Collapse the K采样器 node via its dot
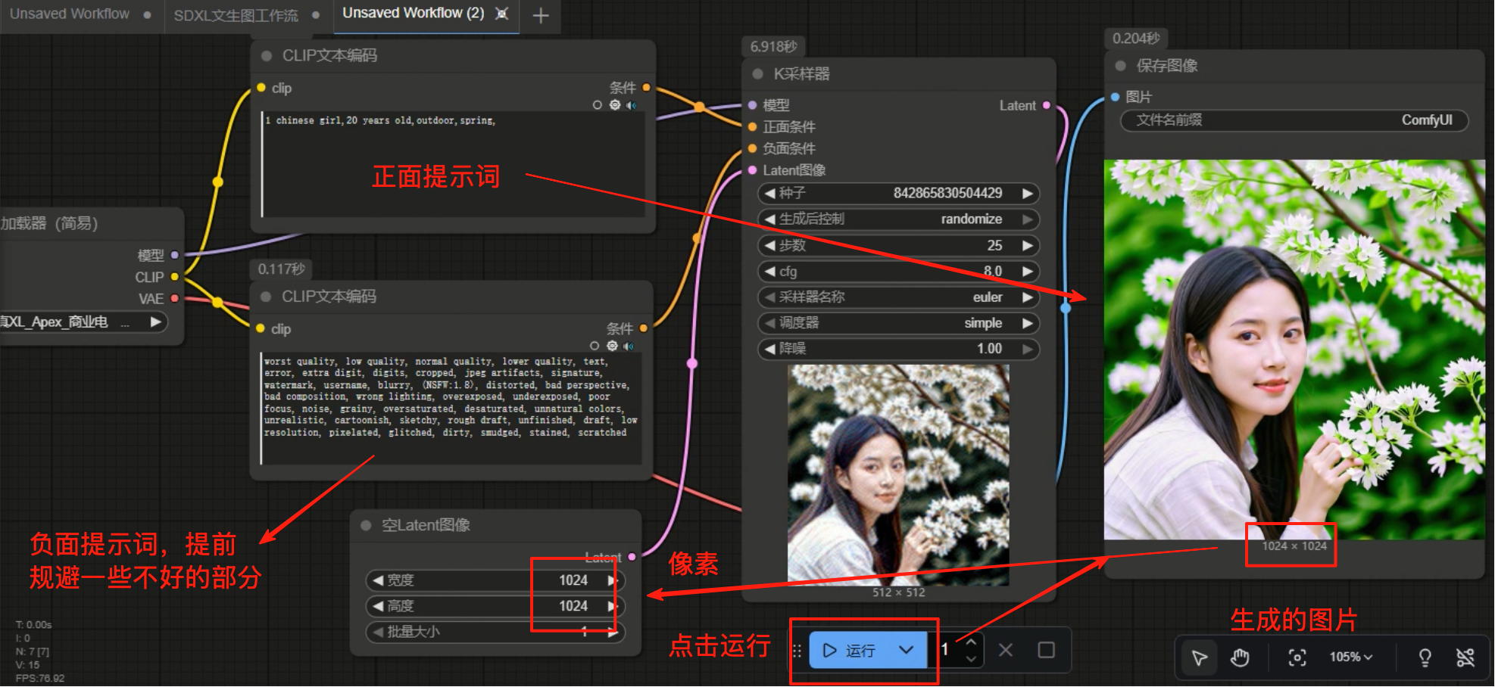This screenshot has width=1495, height=687. [757, 74]
